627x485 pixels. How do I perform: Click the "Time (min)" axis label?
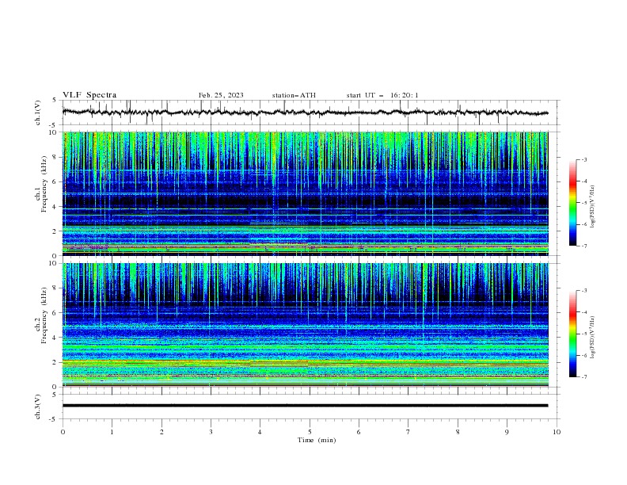317,440
